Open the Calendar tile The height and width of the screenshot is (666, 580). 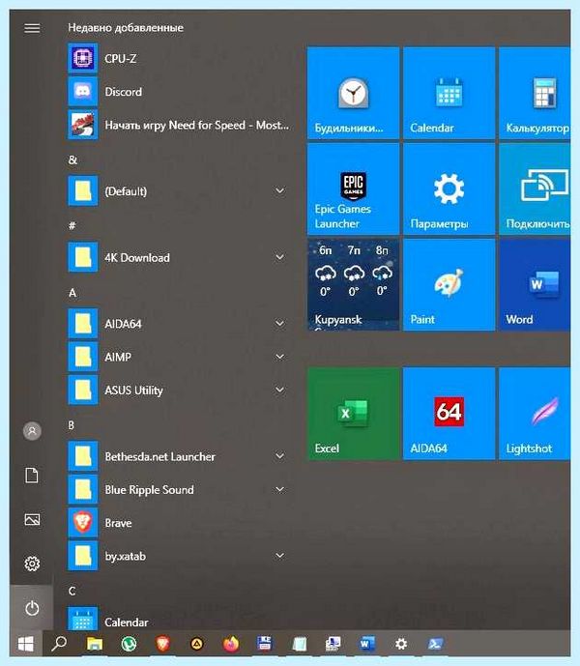tap(449, 93)
